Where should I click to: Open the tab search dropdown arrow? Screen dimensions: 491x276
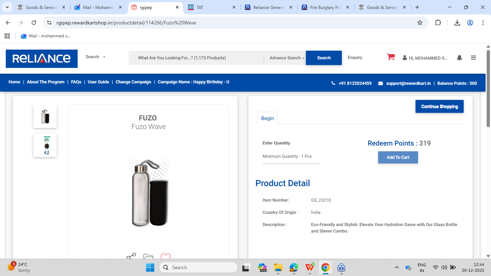pyautogui.click(x=7, y=7)
